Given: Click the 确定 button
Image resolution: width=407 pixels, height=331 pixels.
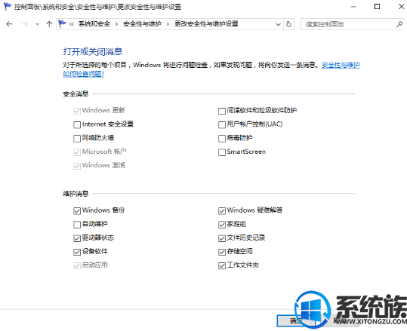Looking at the screenshot, I should (296, 321).
